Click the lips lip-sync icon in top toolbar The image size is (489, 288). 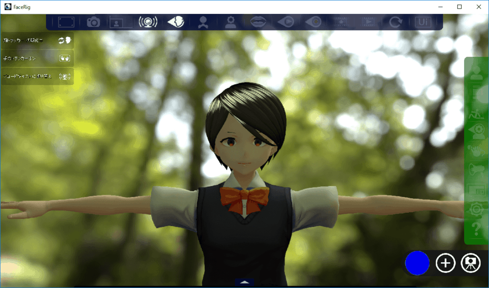[x=258, y=22]
